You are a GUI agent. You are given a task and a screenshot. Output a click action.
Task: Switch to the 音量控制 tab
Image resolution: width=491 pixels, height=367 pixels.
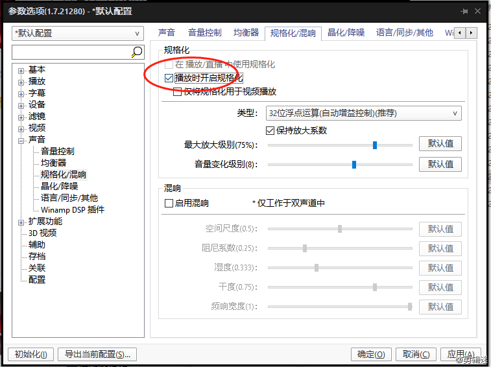[x=204, y=32]
